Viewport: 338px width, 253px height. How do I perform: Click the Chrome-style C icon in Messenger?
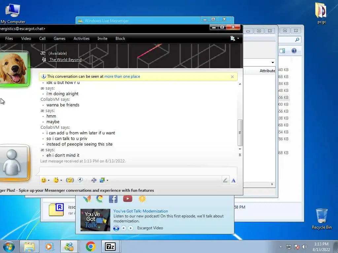tap(99, 199)
